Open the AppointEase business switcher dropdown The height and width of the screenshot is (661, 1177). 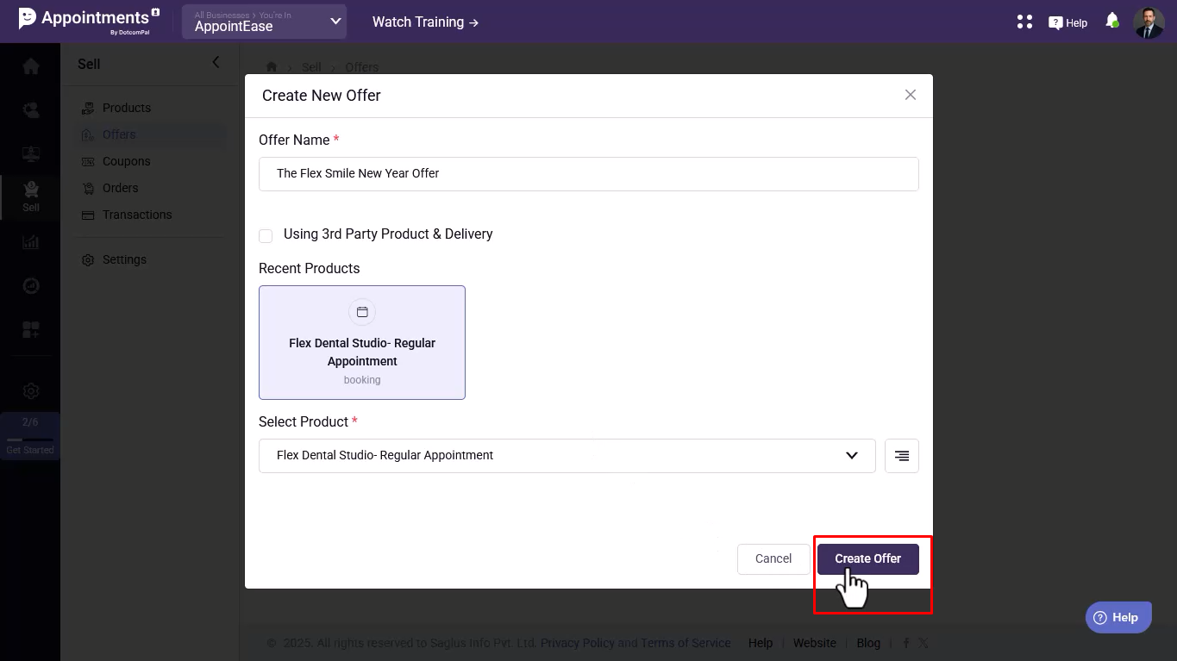[x=264, y=22]
